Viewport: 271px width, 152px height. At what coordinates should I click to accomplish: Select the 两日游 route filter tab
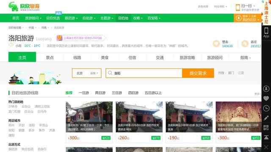click(x=100, y=93)
